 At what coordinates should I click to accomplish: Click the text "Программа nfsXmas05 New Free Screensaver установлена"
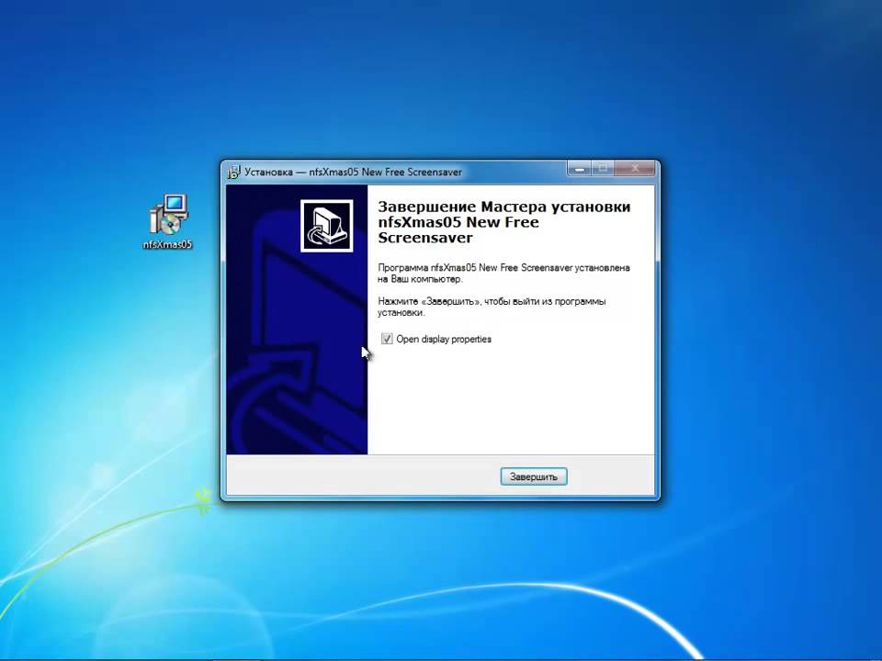504,267
